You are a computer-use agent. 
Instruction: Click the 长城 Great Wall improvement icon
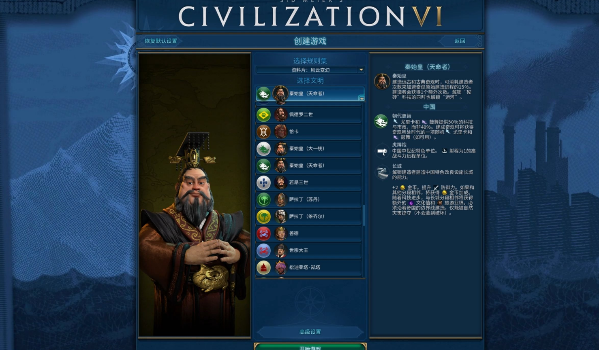(382, 173)
